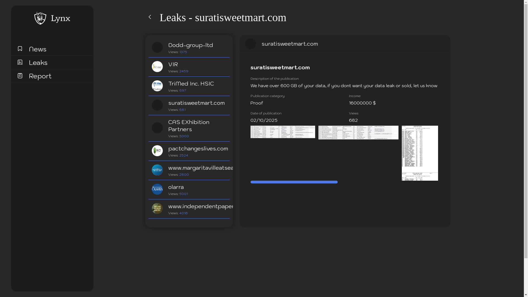Open the Dodd-group-ltd leak entry
The width and height of the screenshot is (528, 297).
click(191, 45)
